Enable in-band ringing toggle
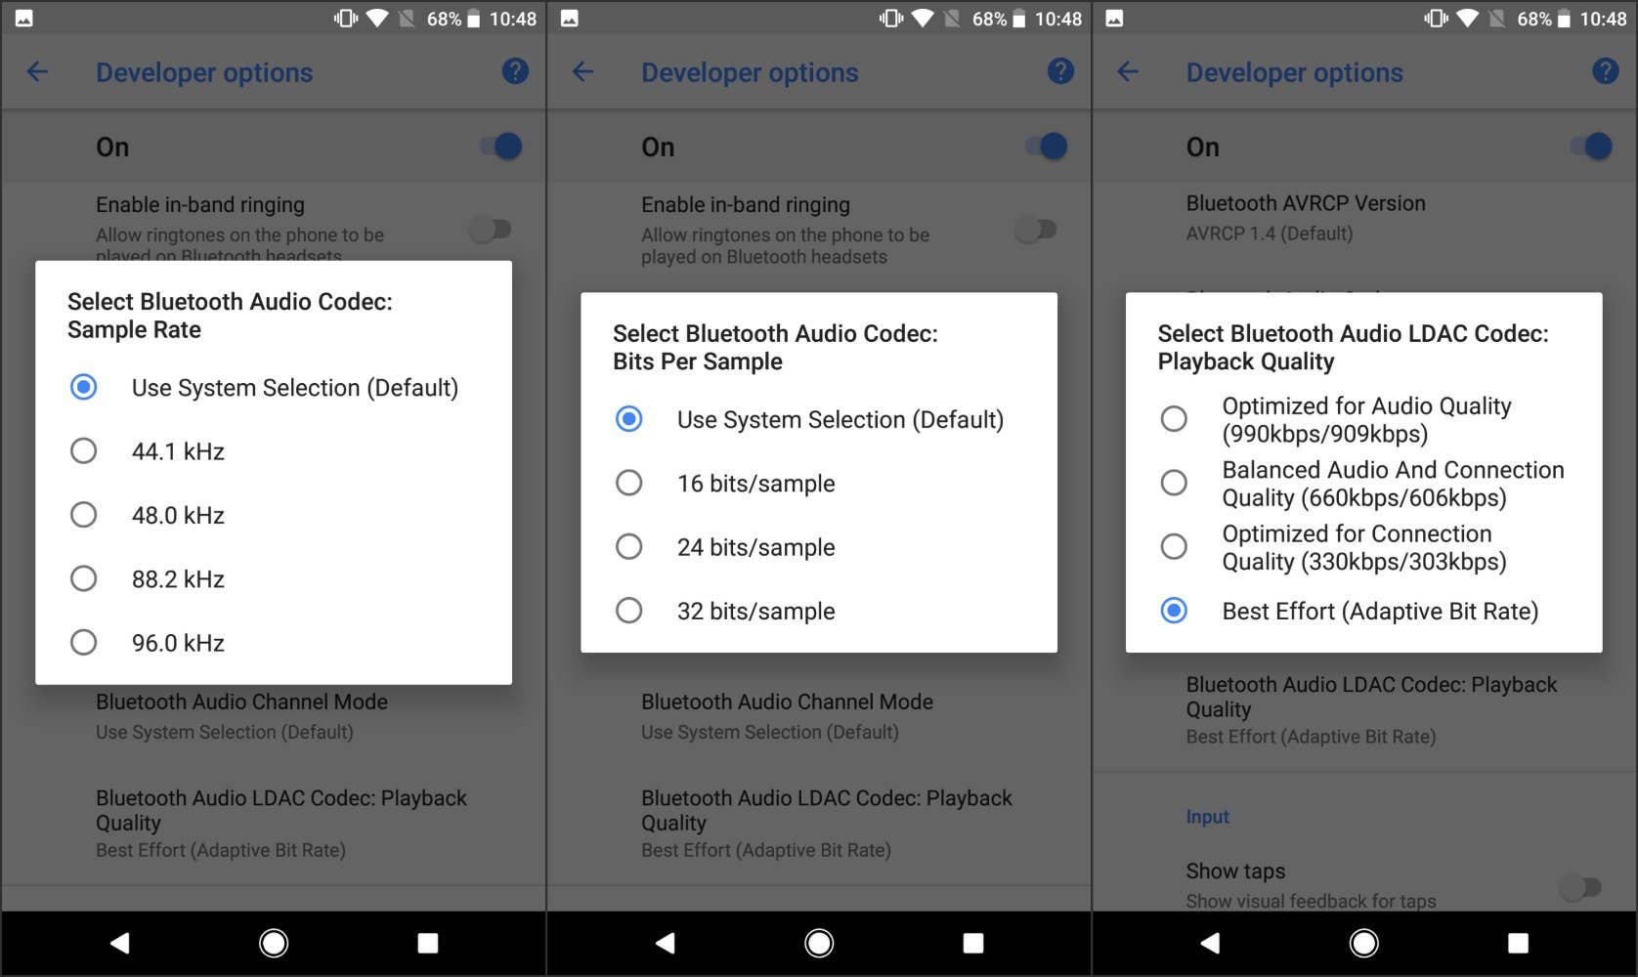Viewport: 1638px width, 977px height. (x=494, y=229)
